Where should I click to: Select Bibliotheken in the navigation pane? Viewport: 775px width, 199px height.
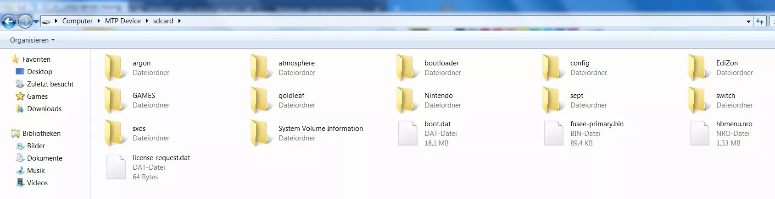41,134
